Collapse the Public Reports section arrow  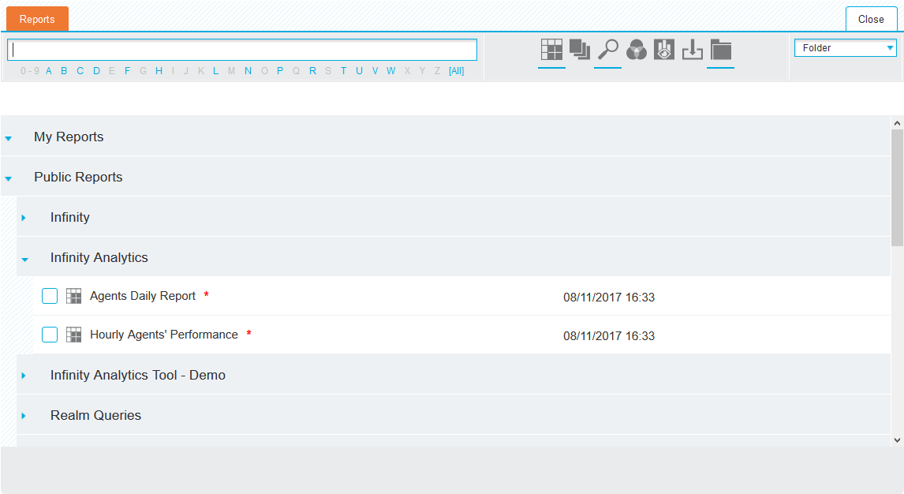[9, 178]
